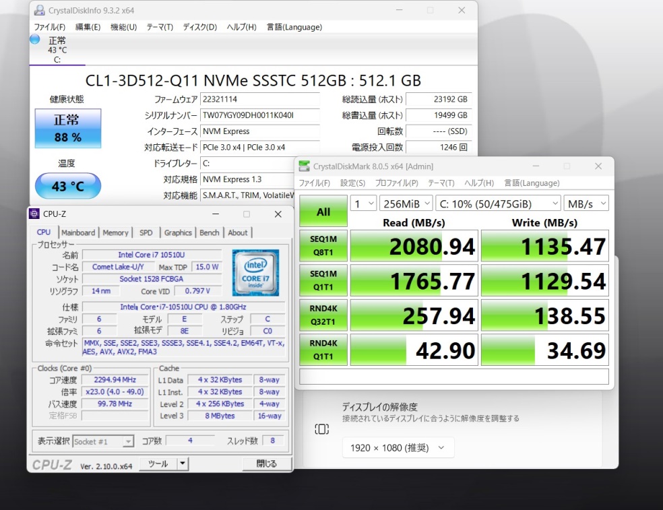Open the 言語(Language) menu in CrystalDiskInfo
The image size is (663, 510).
(x=294, y=27)
